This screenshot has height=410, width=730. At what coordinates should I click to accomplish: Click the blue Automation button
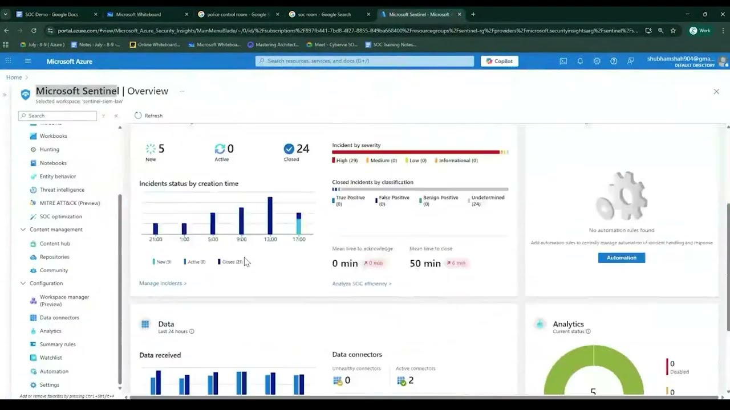[621, 258]
